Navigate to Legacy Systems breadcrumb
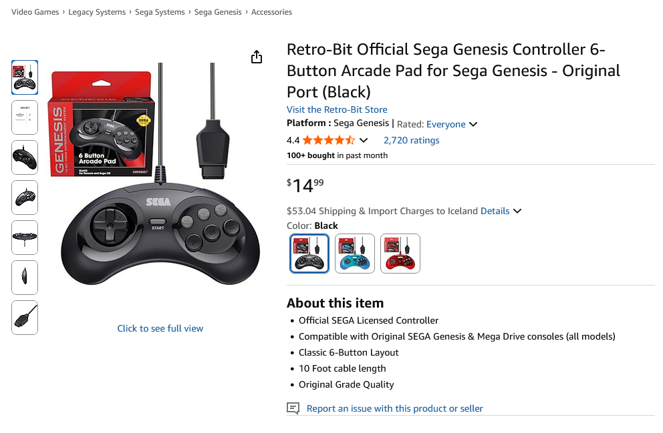Image resolution: width=663 pixels, height=433 pixels. click(97, 12)
